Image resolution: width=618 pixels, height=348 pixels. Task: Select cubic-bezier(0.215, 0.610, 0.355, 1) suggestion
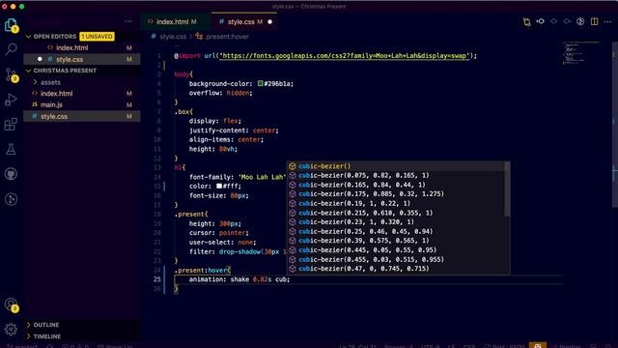[396, 213]
